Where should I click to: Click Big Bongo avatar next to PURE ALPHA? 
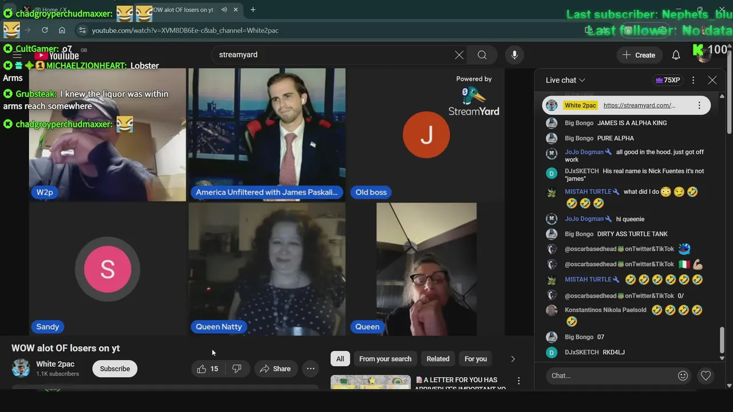tap(551, 138)
